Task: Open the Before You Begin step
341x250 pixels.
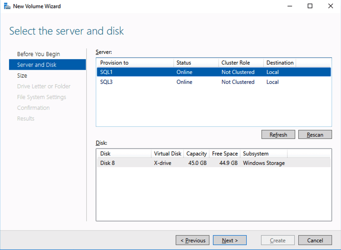Action: 38,54
